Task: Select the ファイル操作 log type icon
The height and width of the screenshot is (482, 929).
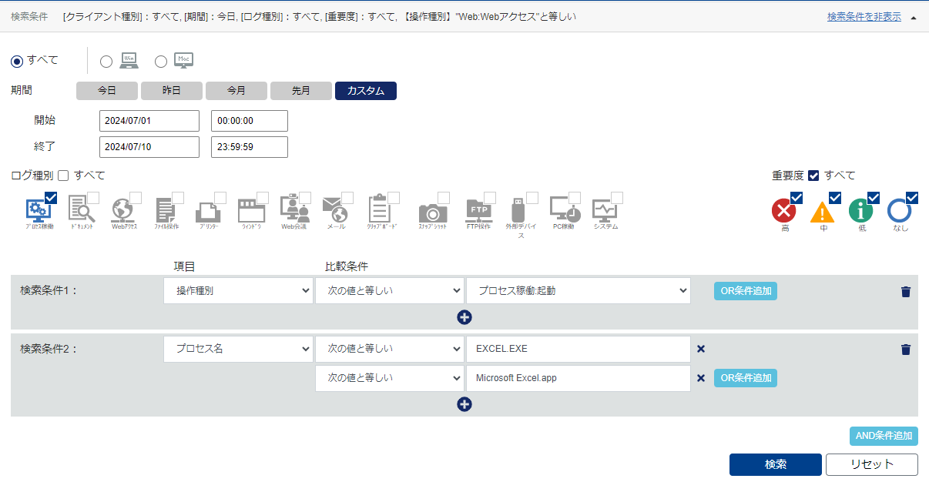Action: 166,209
